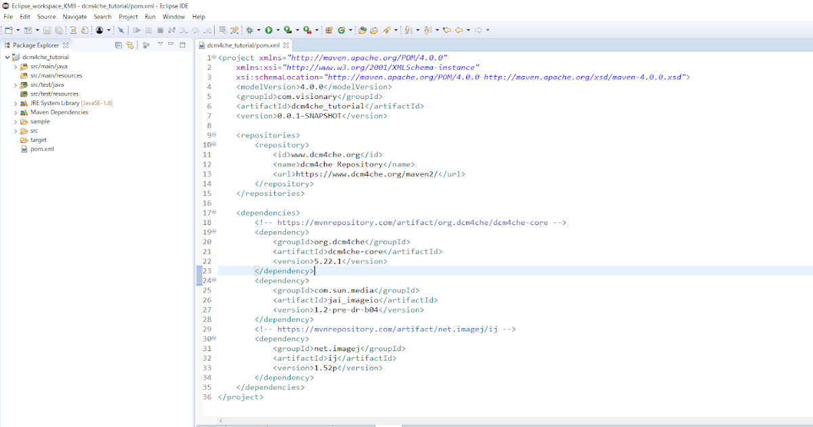The image size is (813, 427).
Task: Collapse All in Package Explorer toolbar
Action: tap(119, 44)
